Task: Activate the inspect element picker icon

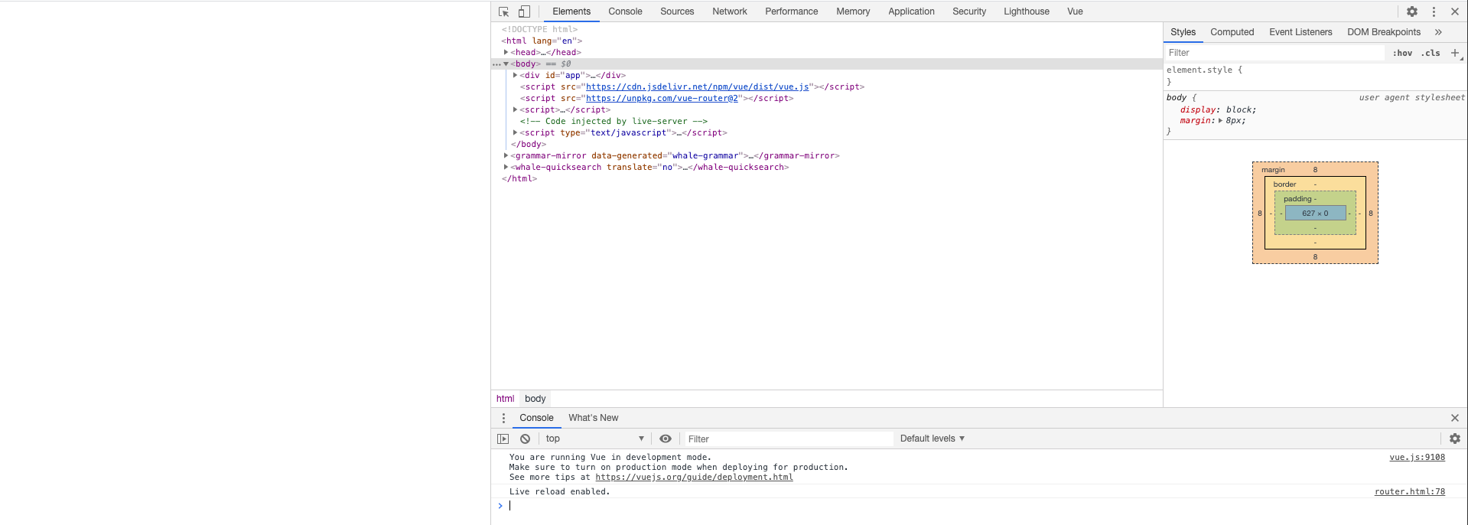Action: 503,11
